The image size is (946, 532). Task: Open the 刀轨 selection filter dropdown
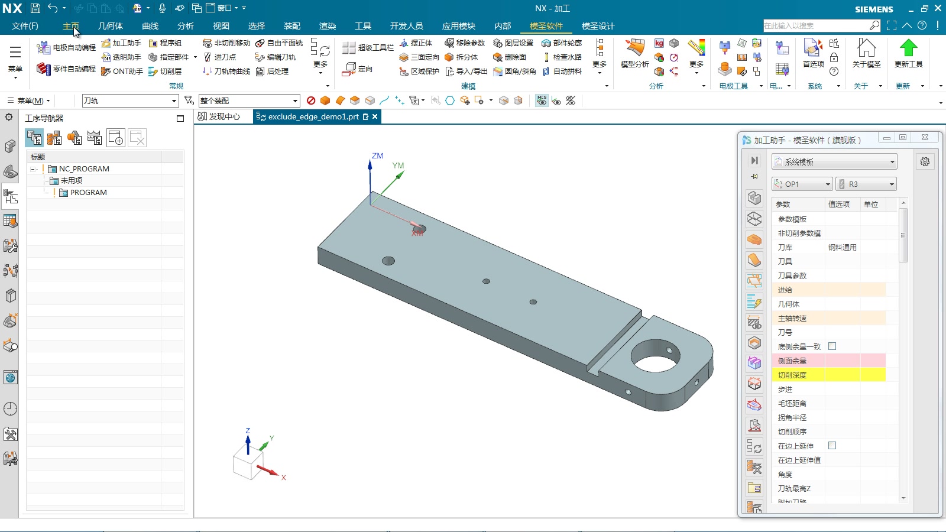pos(130,101)
